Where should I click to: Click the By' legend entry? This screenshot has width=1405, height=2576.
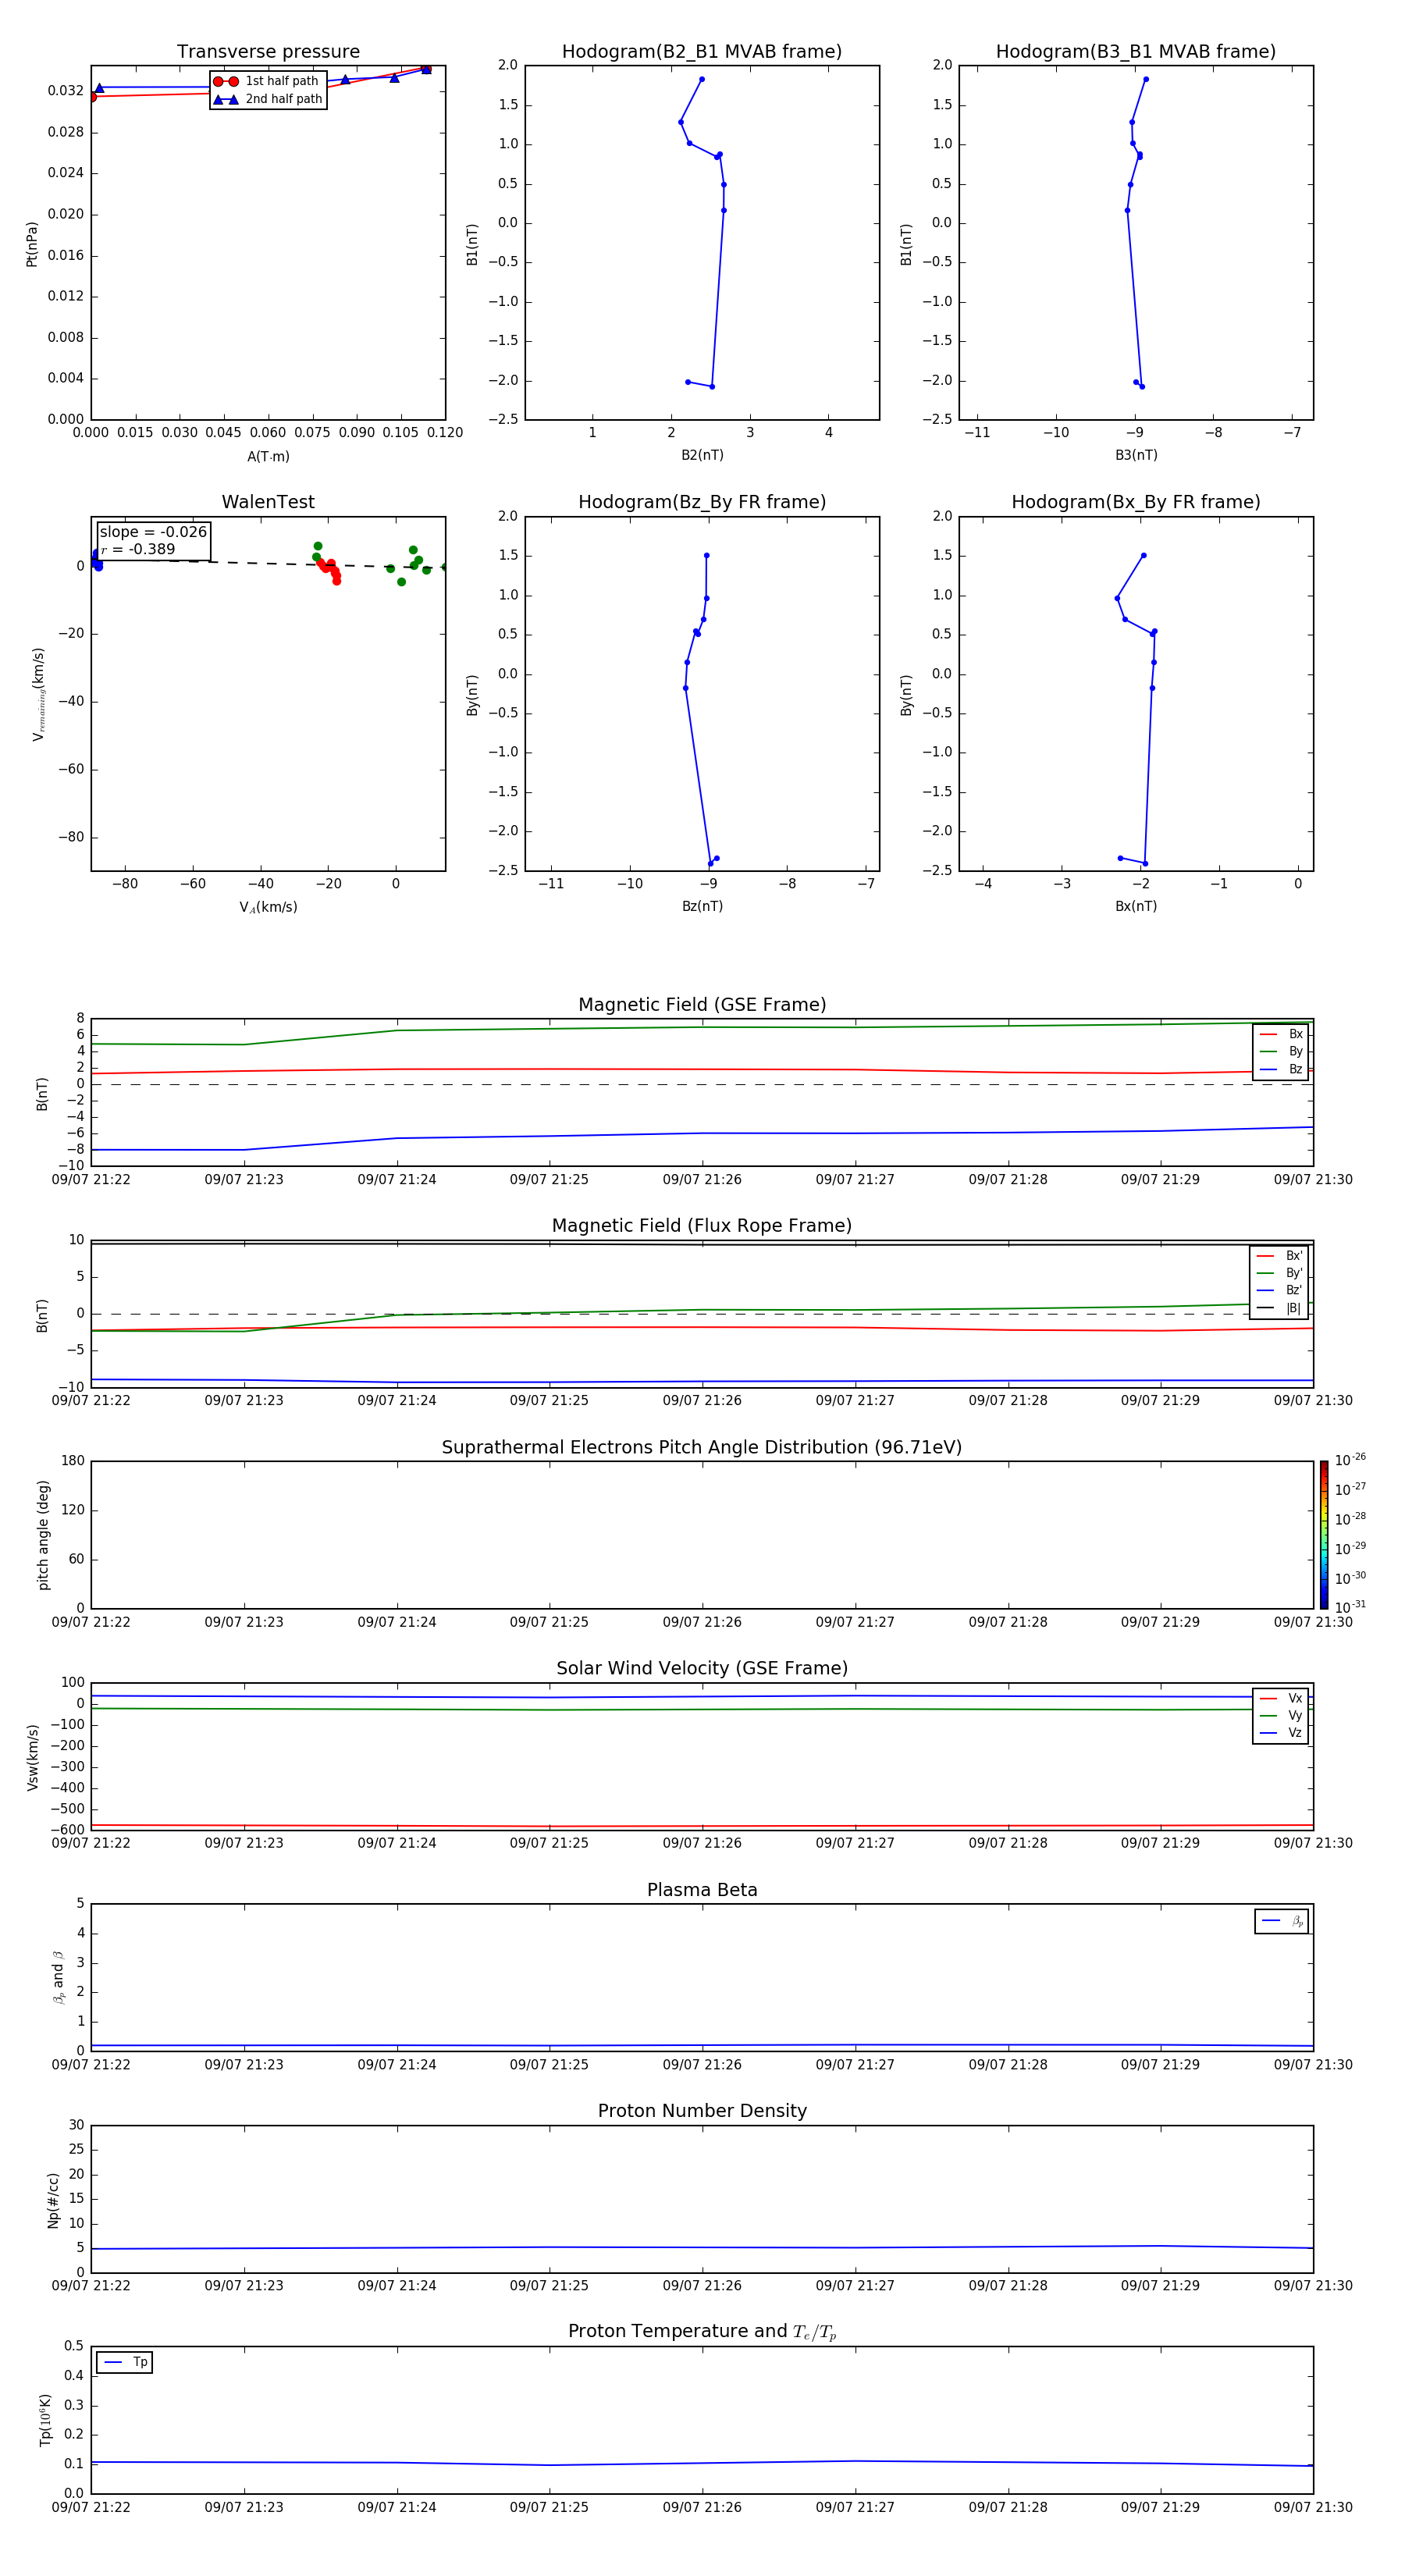click(x=1279, y=1273)
